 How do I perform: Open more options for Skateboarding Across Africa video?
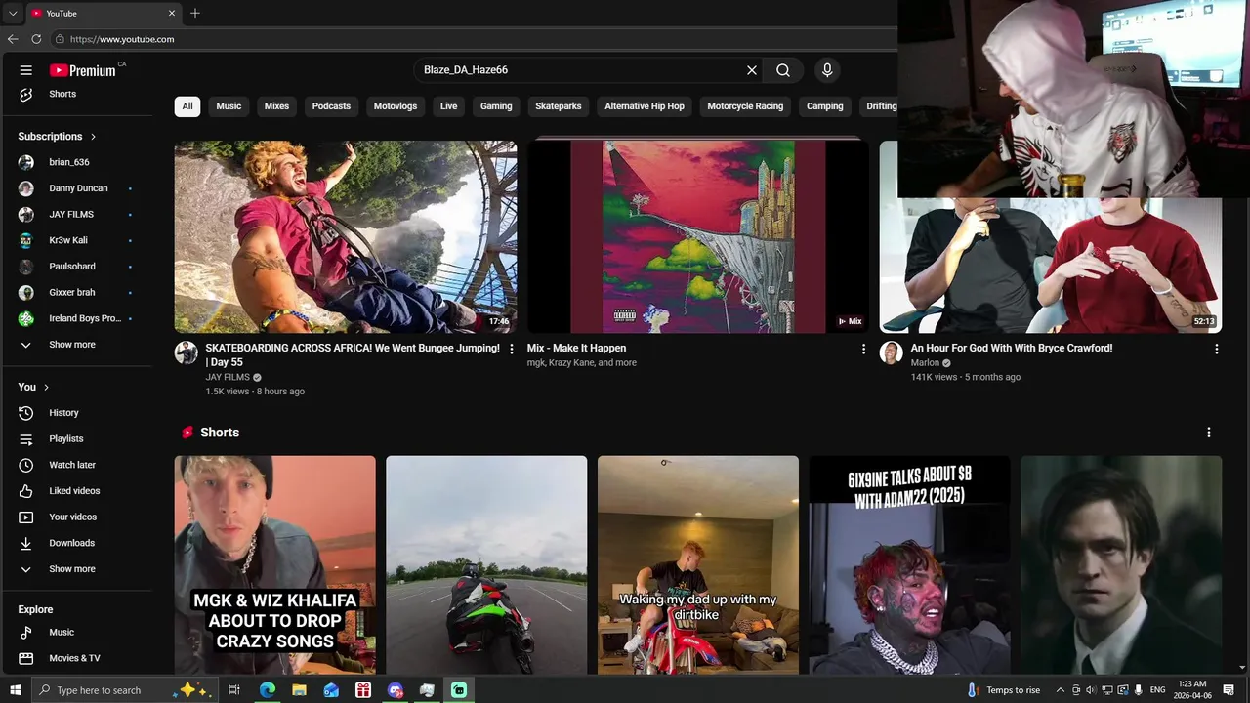(x=511, y=349)
